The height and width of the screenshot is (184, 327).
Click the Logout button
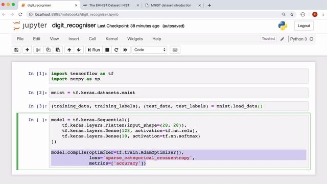pyautogui.click(x=304, y=26)
